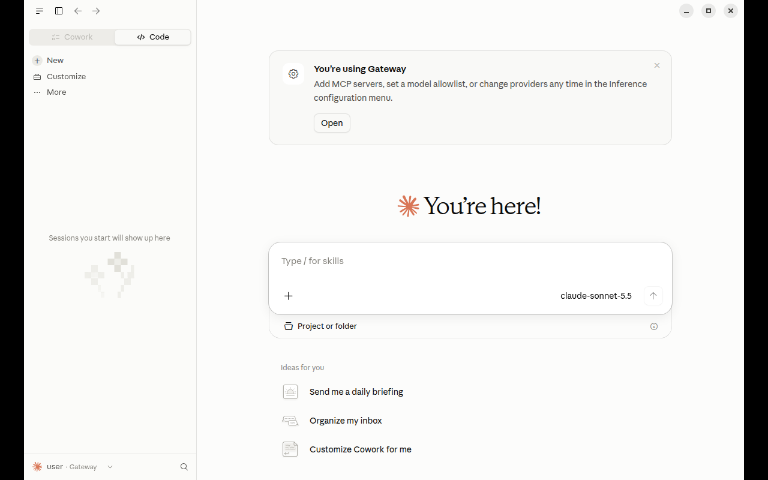Viewport: 768px width, 480px height.
Task: Click the More ellipsis icon
Action: 37,92
